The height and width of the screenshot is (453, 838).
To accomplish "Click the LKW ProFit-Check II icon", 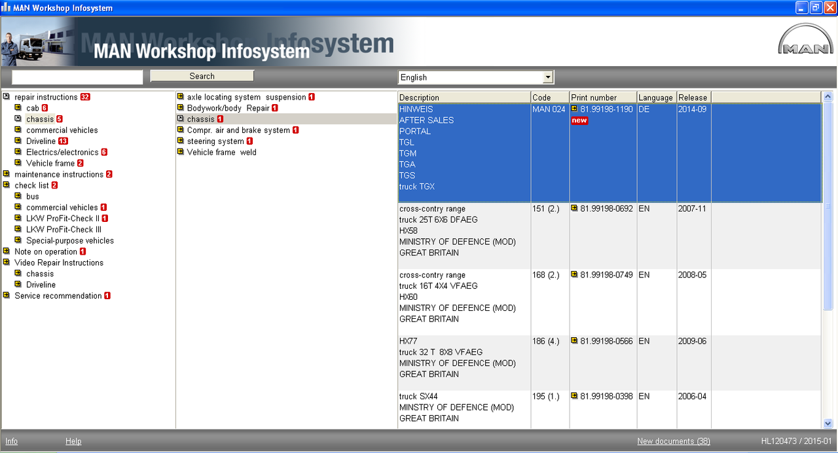I will pos(18,218).
